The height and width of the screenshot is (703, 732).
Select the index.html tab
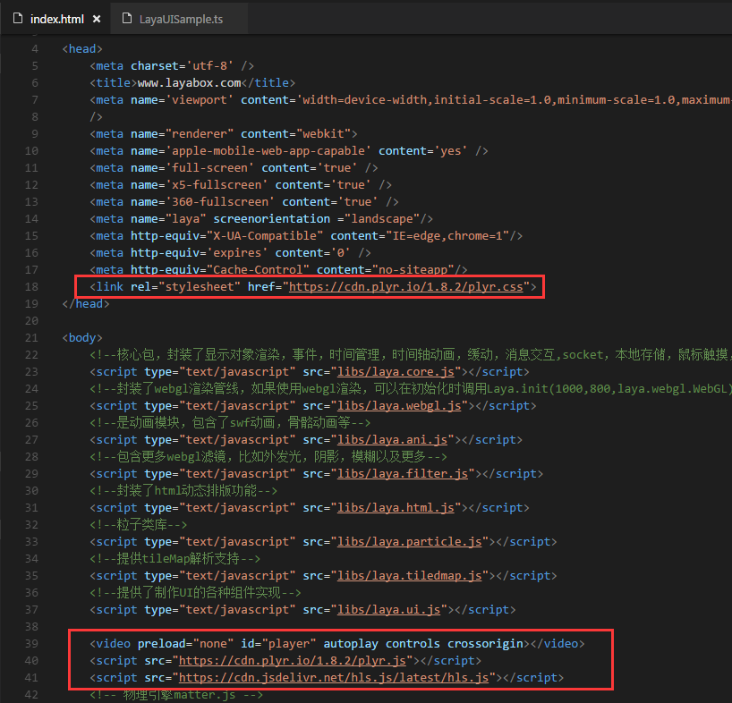point(56,19)
